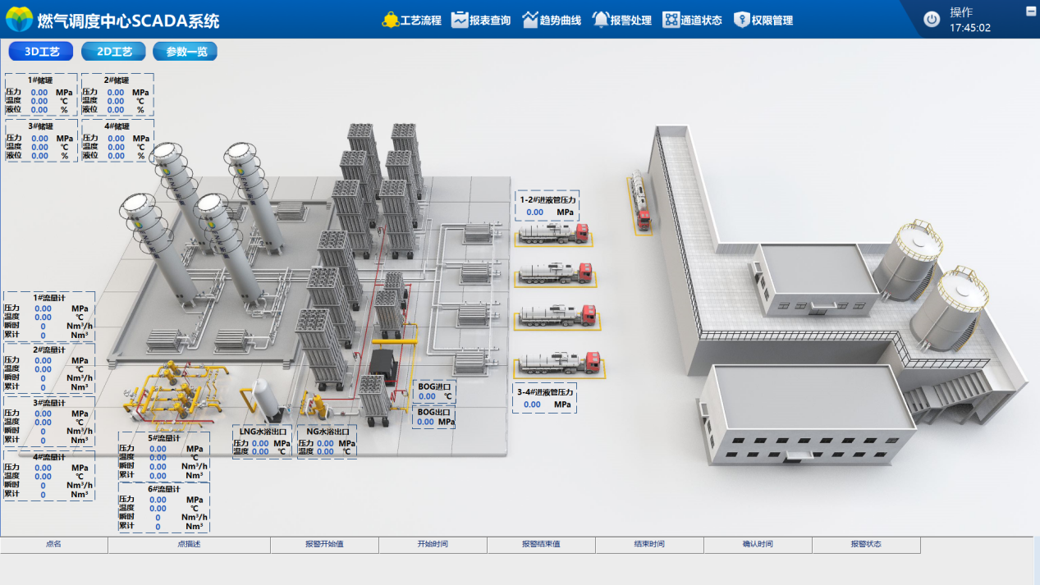This screenshot has width=1040, height=585.
Task: Click the 趋势曲线 trend curve icon
Action: [530, 20]
